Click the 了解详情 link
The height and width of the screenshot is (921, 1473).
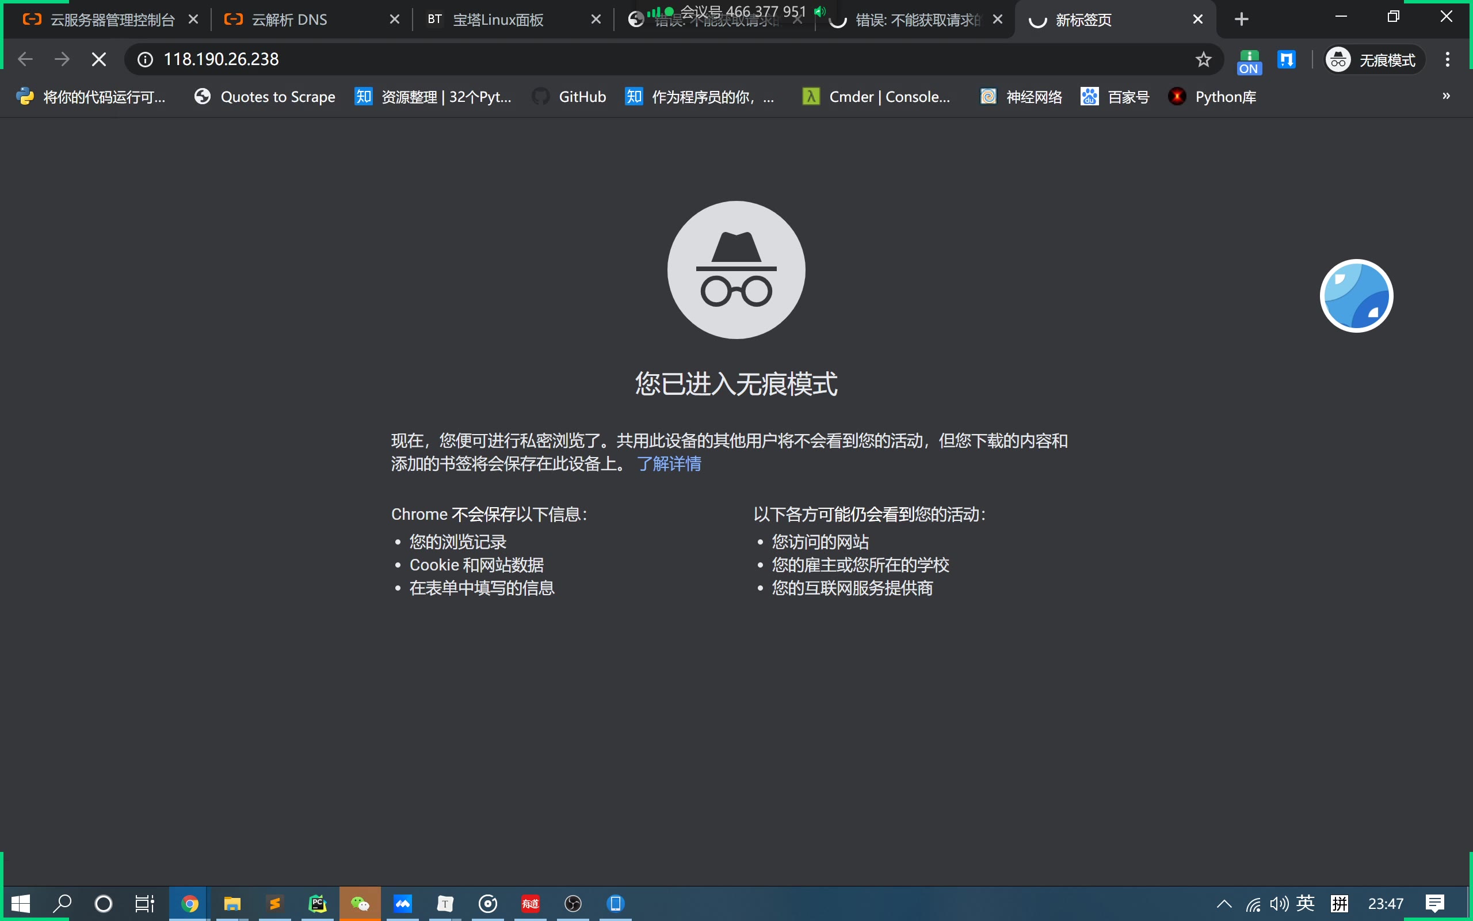(669, 464)
